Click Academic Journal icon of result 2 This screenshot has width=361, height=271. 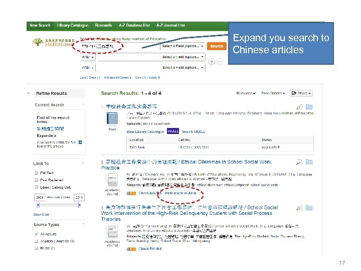tap(112, 180)
